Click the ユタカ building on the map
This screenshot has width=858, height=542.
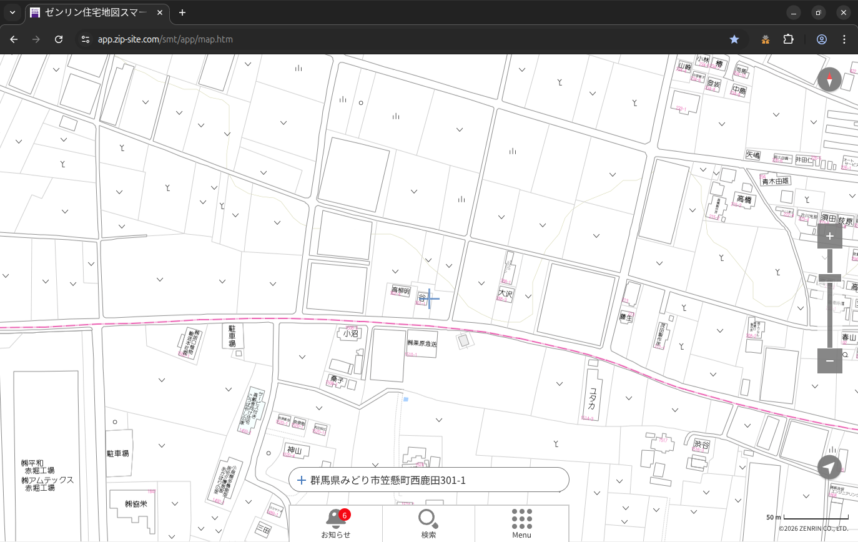[591, 395]
